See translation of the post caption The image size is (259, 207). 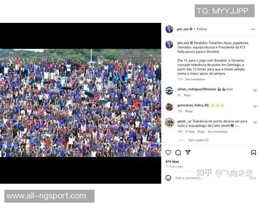[x=195, y=79]
